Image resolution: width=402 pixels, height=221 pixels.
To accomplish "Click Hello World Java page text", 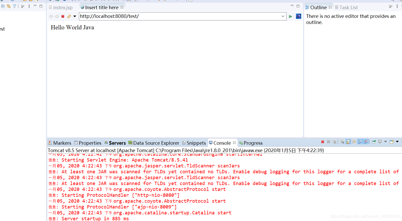I will [72, 27].
